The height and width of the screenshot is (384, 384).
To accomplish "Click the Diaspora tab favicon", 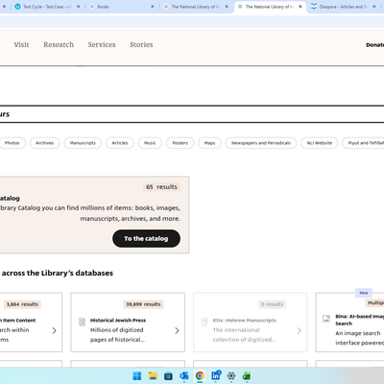I will [314, 7].
